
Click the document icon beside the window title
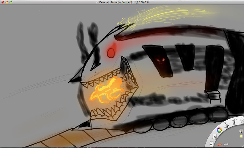point(97,2)
